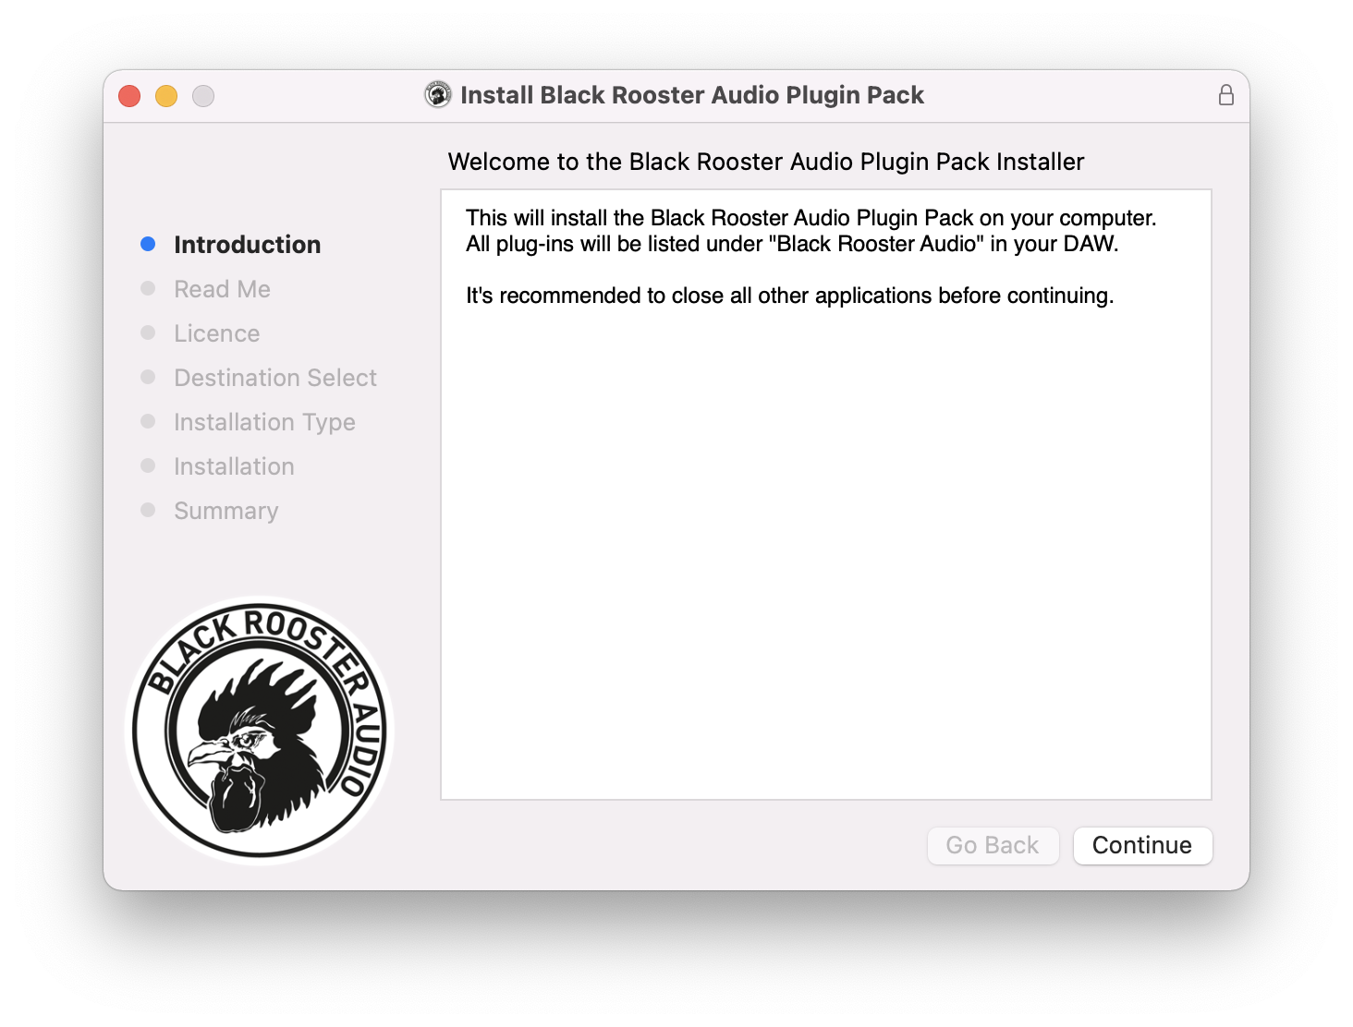The width and height of the screenshot is (1353, 1027).
Task: Select the Installation step label
Action: [235, 466]
